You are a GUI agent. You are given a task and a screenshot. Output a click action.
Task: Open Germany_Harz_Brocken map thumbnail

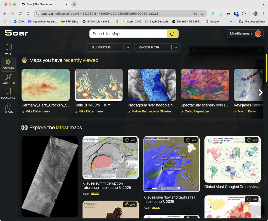point(46,85)
